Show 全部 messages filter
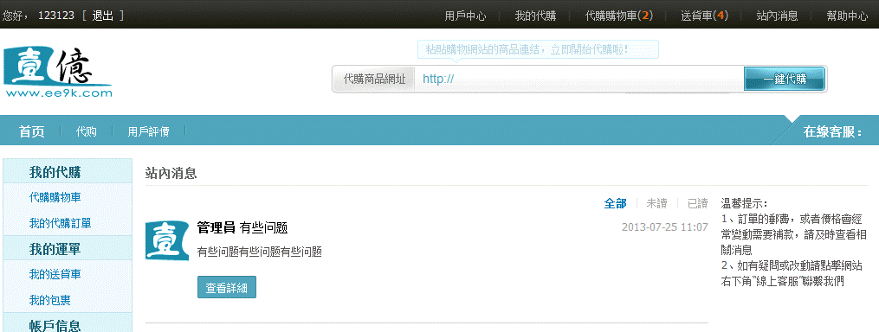The image size is (879, 332). pyautogui.click(x=615, y=203)
